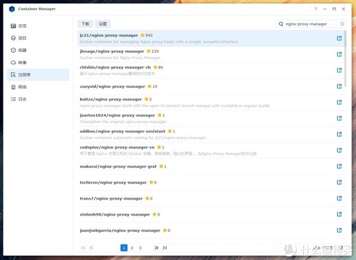Open 网络 network in the sidebar
The width and height of the screenshot is (356, 260).
[38, 87]
